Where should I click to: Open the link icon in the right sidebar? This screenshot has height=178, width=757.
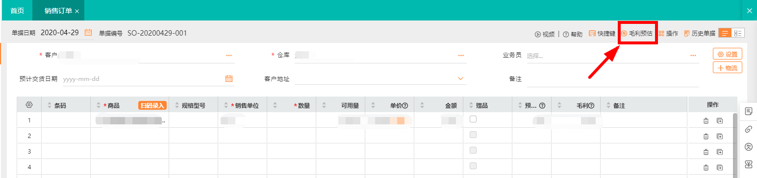tap(749, 129)
